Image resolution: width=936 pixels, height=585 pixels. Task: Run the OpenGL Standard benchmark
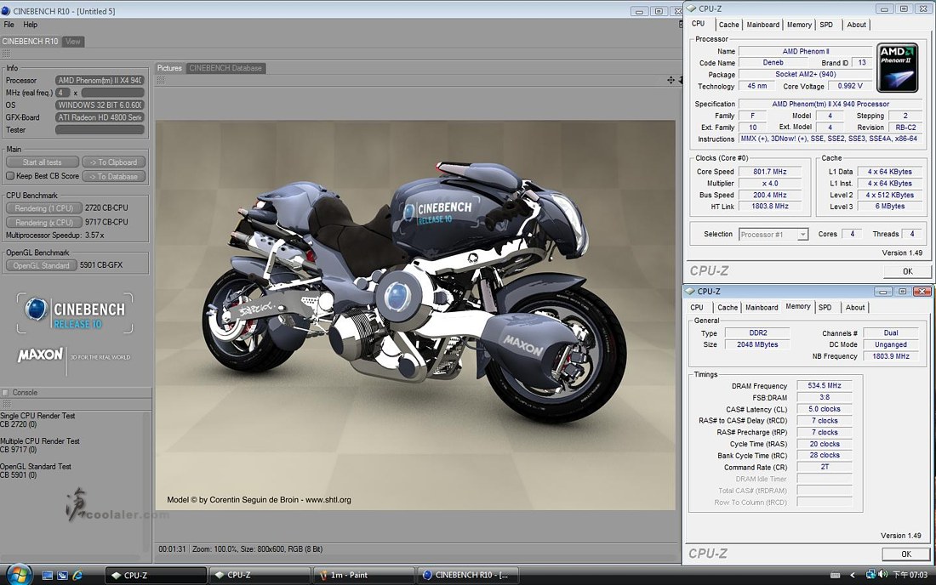(41, 265)
